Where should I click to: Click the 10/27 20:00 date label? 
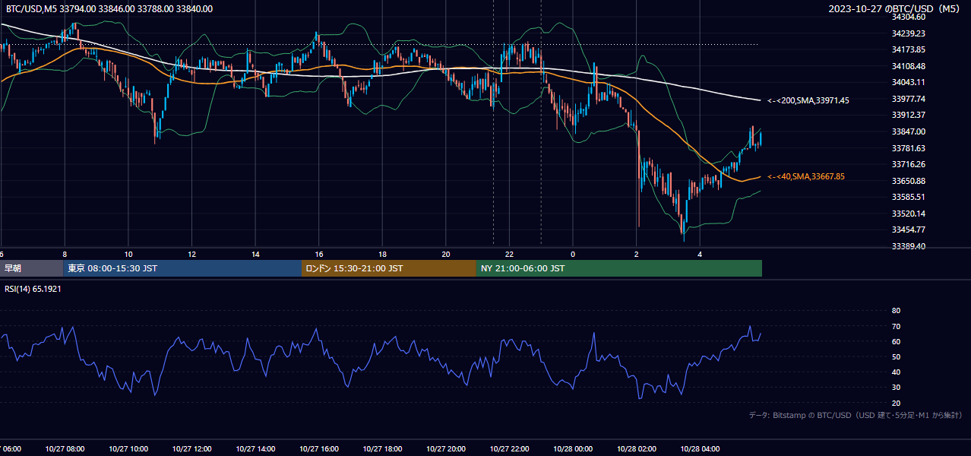pyautogui.click(x=446, y=449)
